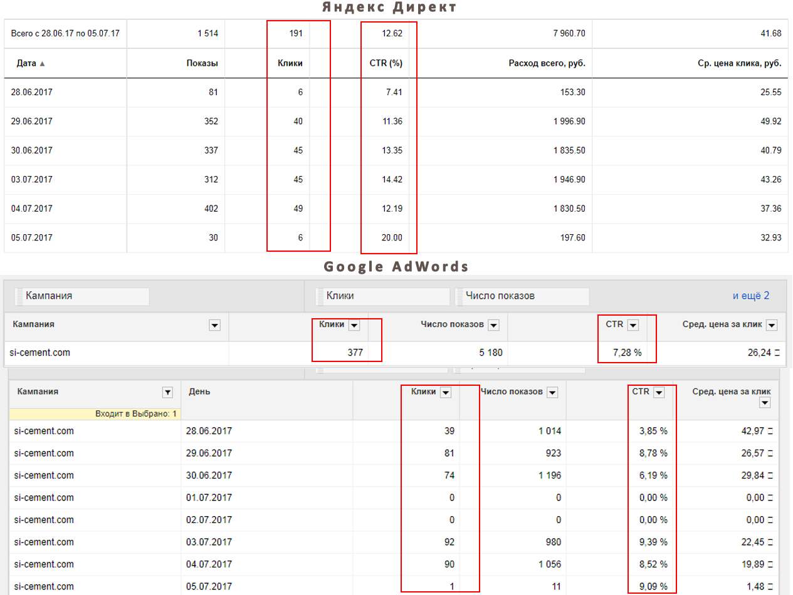Click the Клики header in Yandex table
This screenshot has height=595, width=793.
290,63
